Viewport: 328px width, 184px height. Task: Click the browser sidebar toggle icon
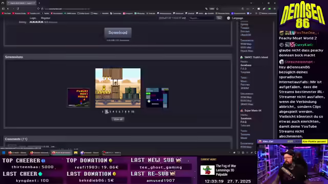point(3,9)
